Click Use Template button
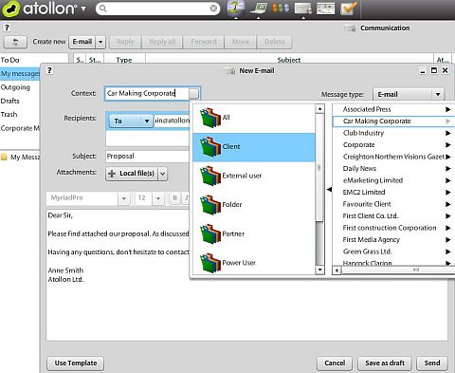Screen dimensions: 455x373 click(76, 364)
